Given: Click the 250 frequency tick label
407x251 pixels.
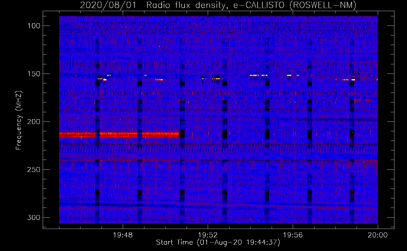Looking at the screenshot, I should point(33,170).
